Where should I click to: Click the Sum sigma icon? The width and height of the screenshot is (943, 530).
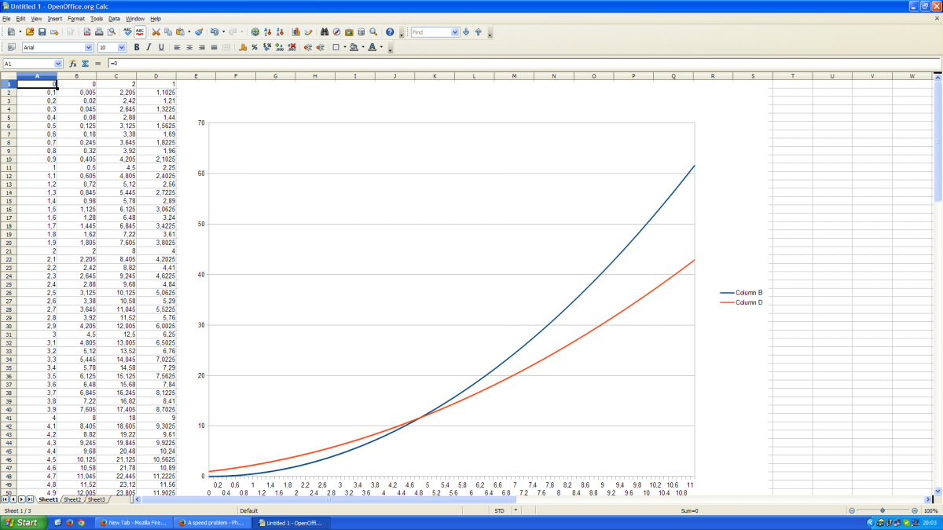click(85, 64)
